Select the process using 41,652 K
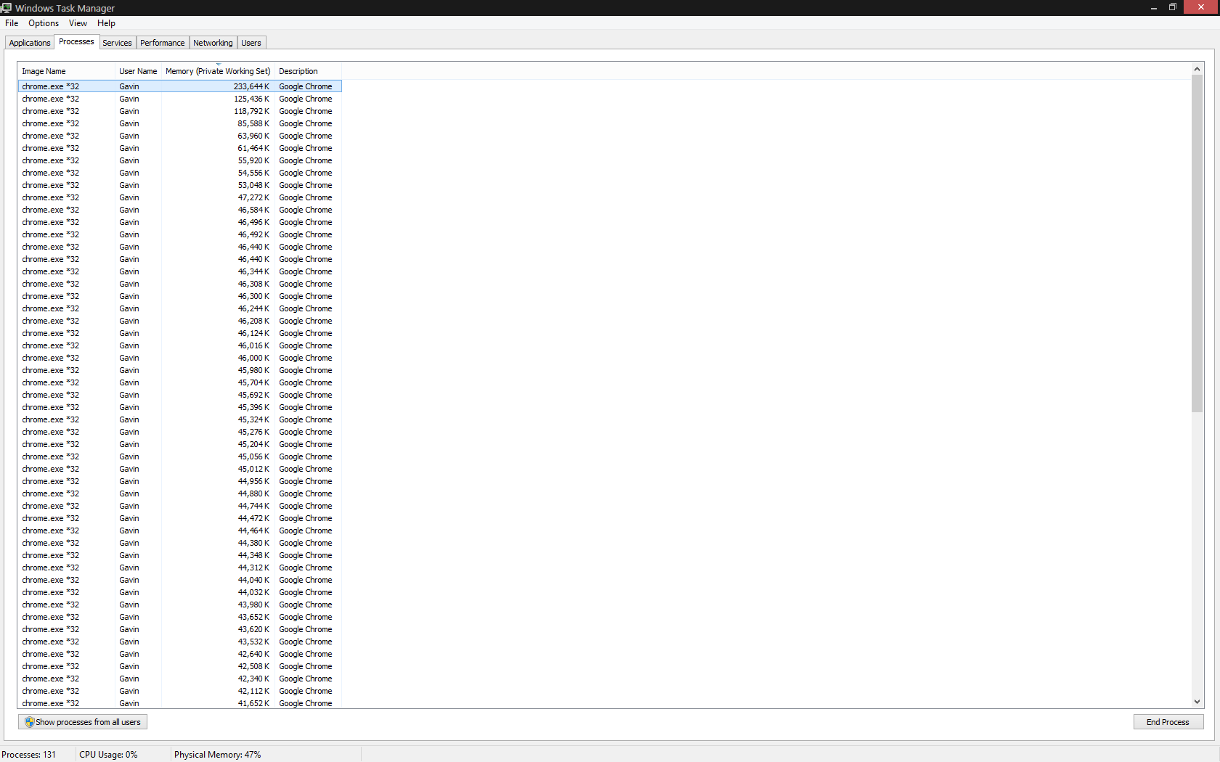Screen dimensions: 1220x762 pyautogui.click(x=179, y=703)
